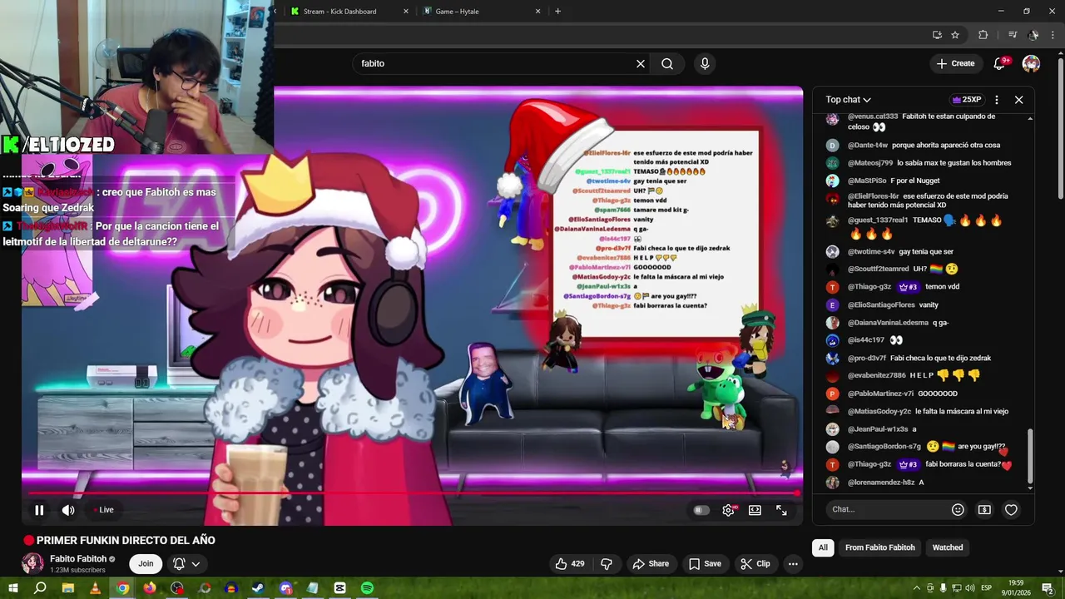
Task: Open the emoji picker in chat
Action: (958, 509)
